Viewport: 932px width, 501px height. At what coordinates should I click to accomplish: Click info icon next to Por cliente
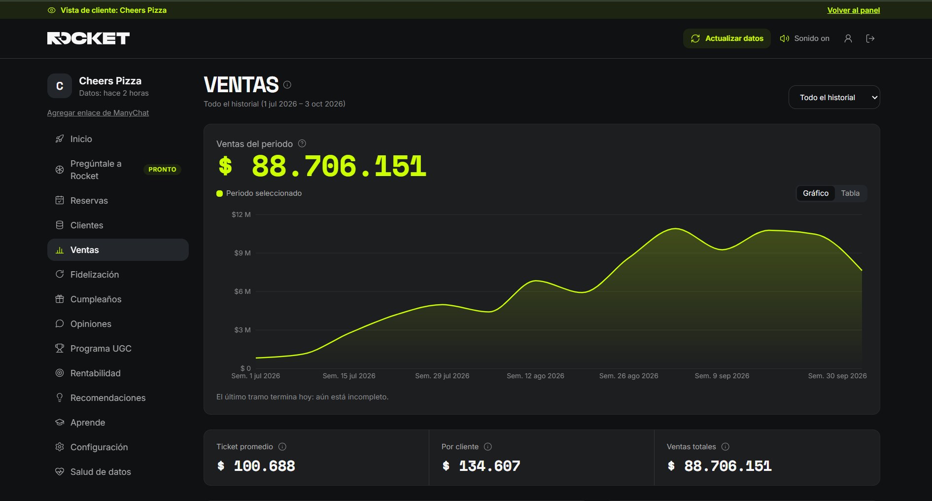tap(488, 447)
